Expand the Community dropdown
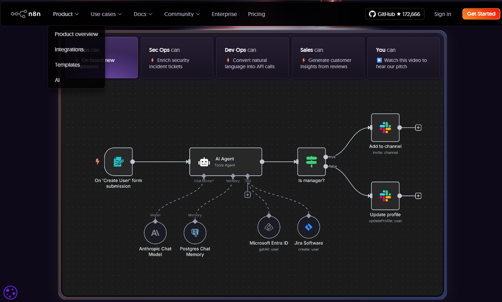This screenshot has height=302, width=502. [182, 14]
